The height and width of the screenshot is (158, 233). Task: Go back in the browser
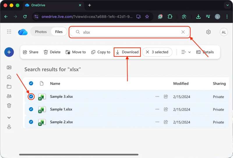pos(6,17)
